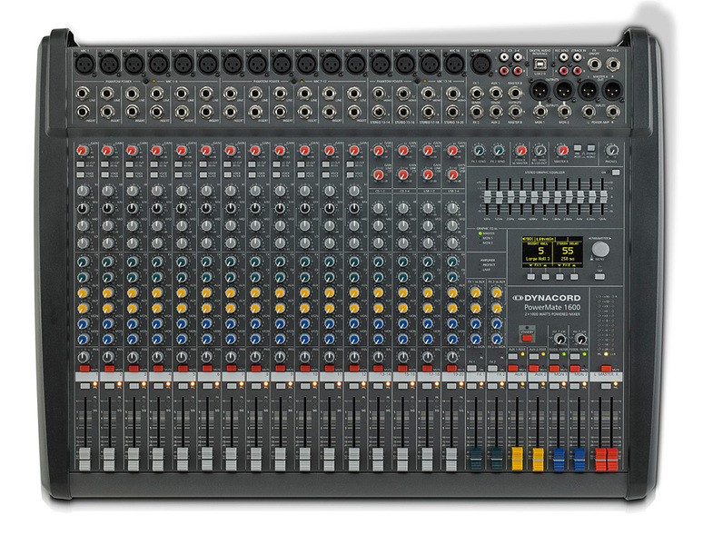Click the FX 2 to MON blue knob

496,339
